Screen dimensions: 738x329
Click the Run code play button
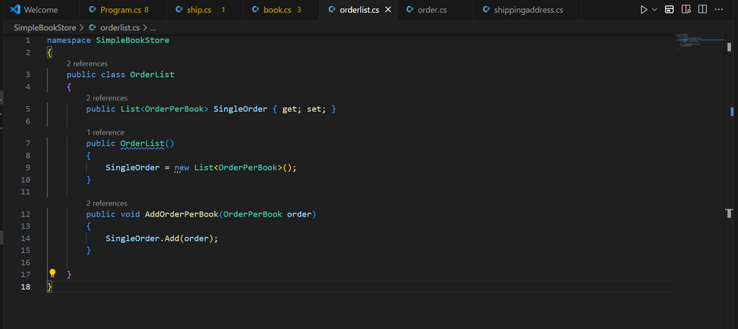643,10
